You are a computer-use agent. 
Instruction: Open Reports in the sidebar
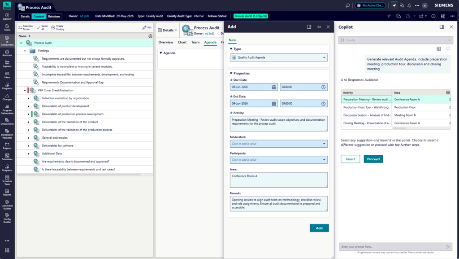pyautogui.click(x=7, y=193)
